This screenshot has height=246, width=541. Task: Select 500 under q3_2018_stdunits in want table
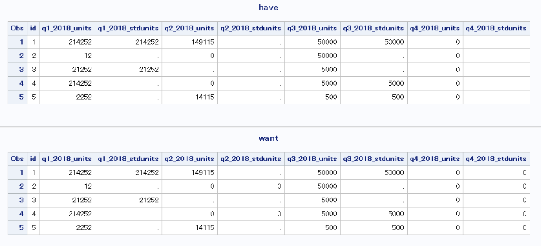pos(398,227)
